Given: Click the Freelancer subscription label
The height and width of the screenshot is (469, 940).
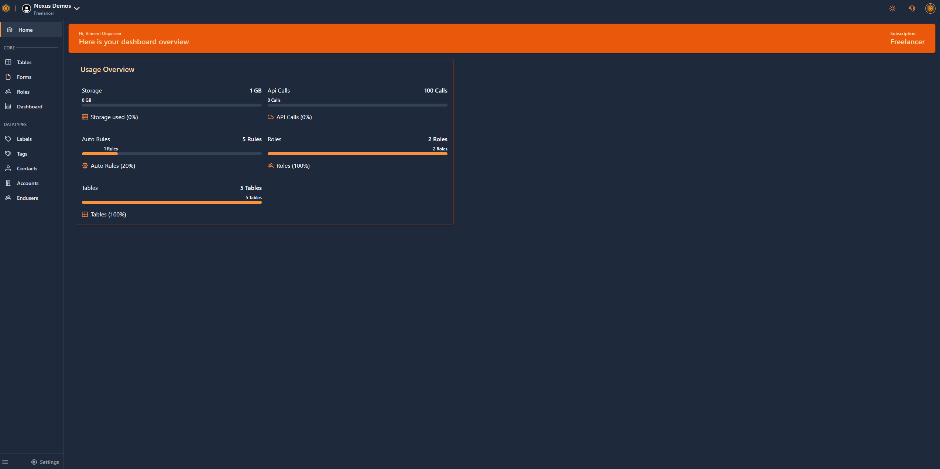Looking at the screenshot, I should tap(907, 42).
